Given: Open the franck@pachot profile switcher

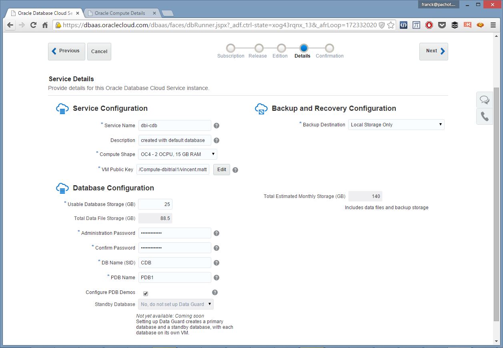Looking at the screenshot, I should pyautogui.click(x=439, y=5).
